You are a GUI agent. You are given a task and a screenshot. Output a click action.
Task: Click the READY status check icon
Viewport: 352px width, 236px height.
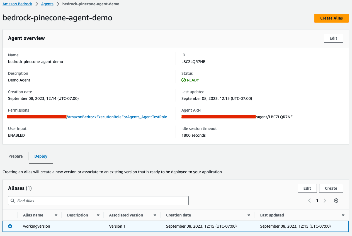[x=184, y=80]
